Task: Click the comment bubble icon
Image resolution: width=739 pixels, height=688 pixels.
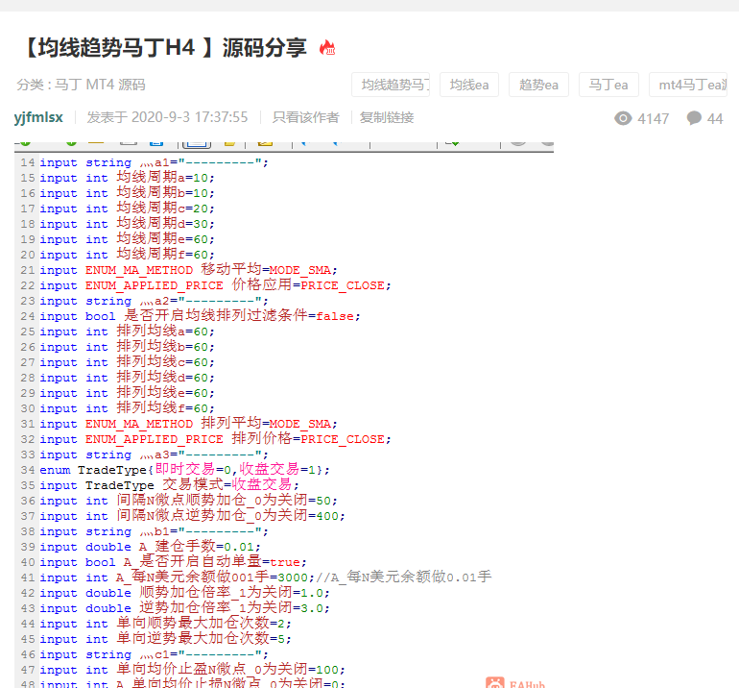Action: click(x=694, y=118)
